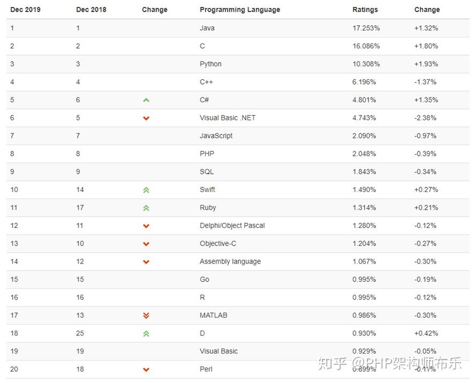Click the double down arrow beside MATLAB

[146, 316]
